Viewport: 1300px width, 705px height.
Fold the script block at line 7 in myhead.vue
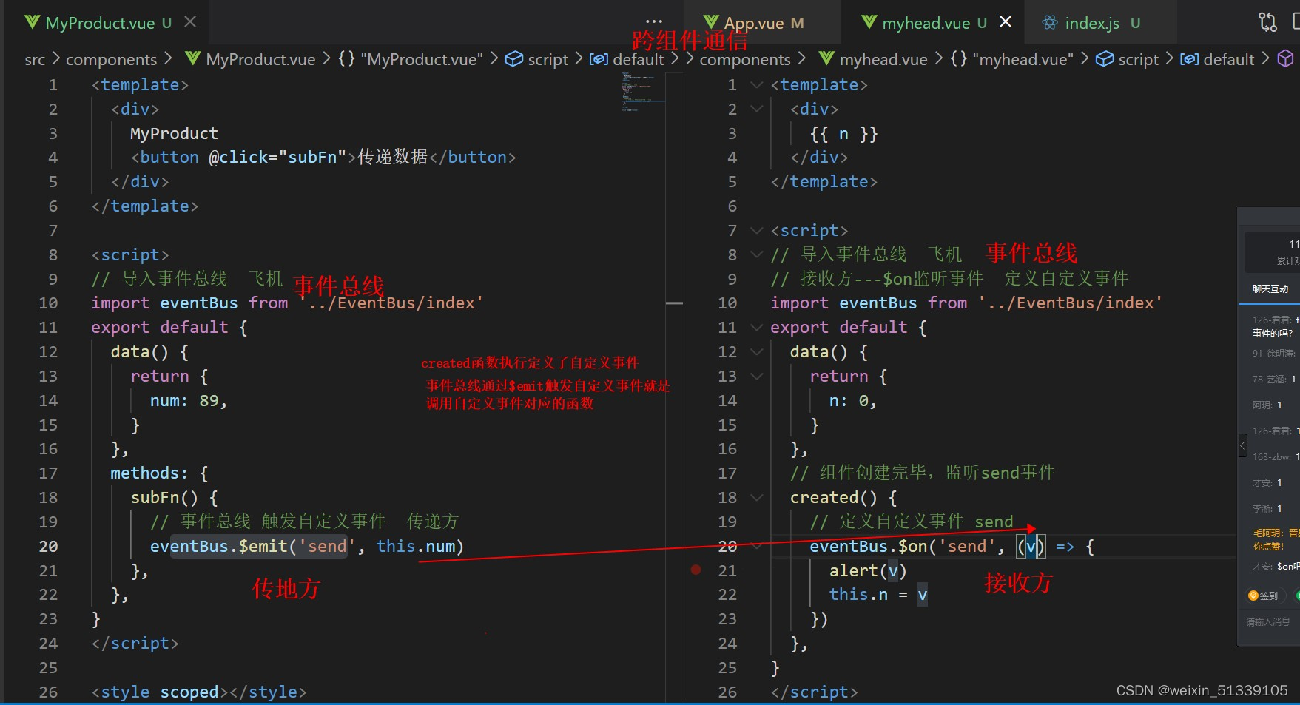[x=756, y=231]
